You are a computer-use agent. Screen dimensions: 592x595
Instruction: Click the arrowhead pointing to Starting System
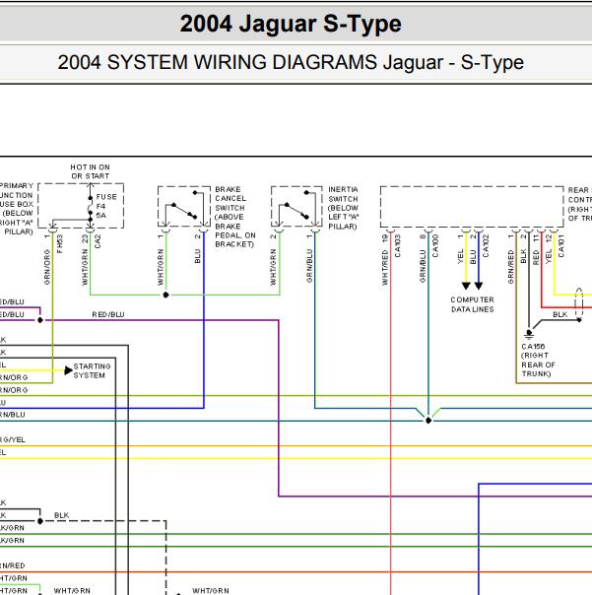[68, 370]
